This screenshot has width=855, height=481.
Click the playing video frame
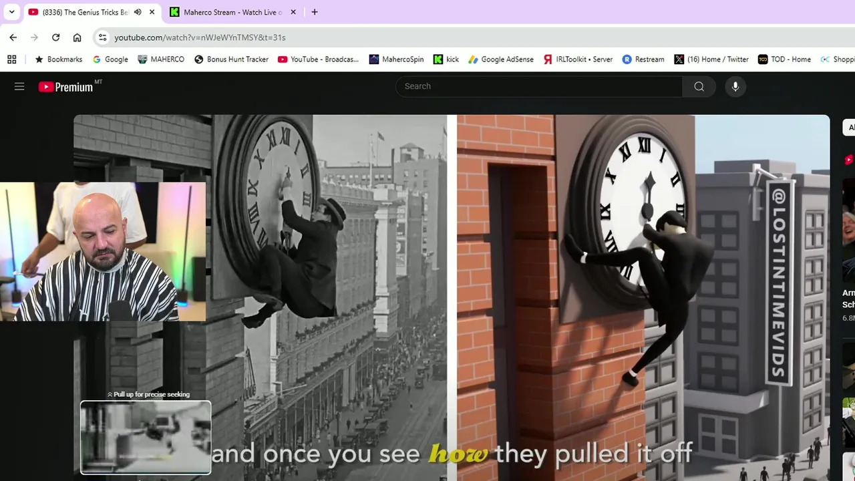click(452, 298)
